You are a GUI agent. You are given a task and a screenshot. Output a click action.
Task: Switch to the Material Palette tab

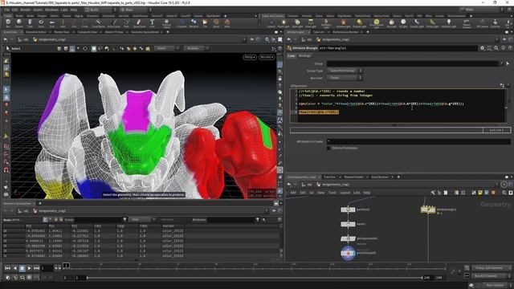click(x=353, y=177)
